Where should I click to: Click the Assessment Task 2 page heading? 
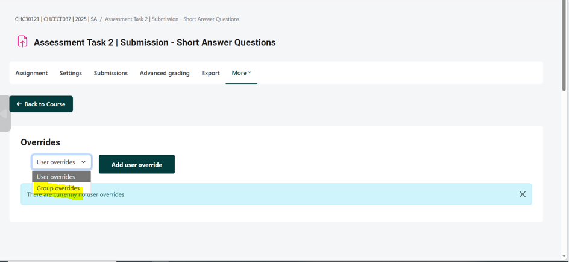pyautogui.click(x=155, y=42)
